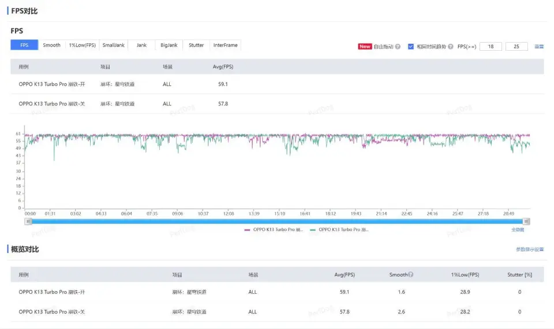Uncheck the 相同时间趋势 checkbox

[x=411, y=47]
